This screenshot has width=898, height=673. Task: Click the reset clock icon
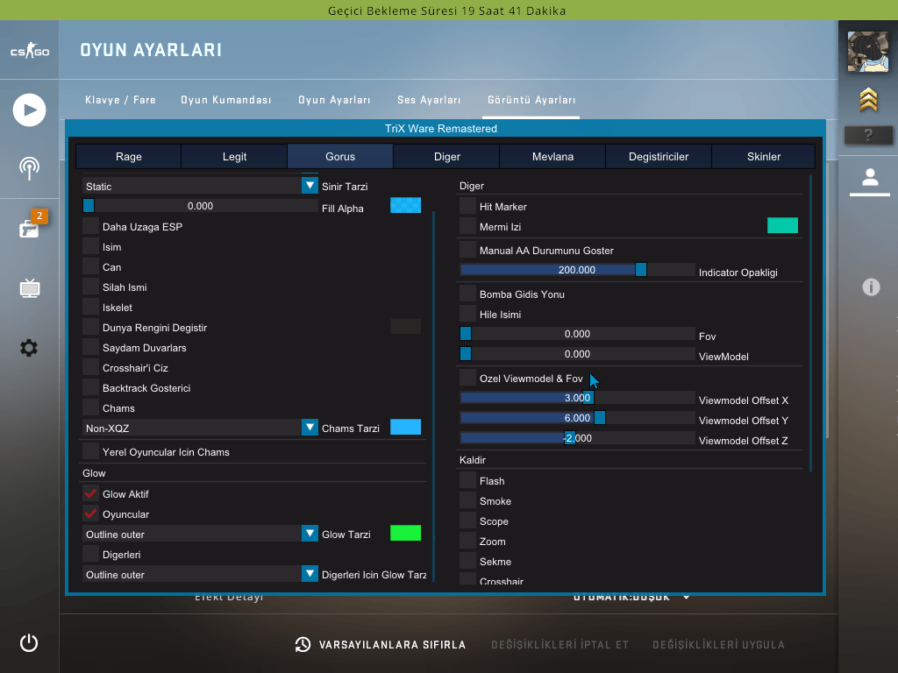point(303,644)
